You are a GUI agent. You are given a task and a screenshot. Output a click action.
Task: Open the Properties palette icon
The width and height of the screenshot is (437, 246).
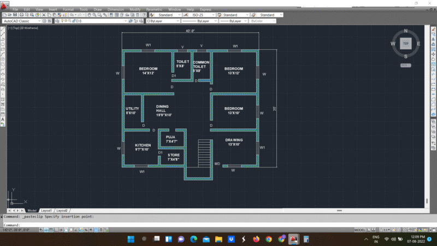tap(111, 15)
